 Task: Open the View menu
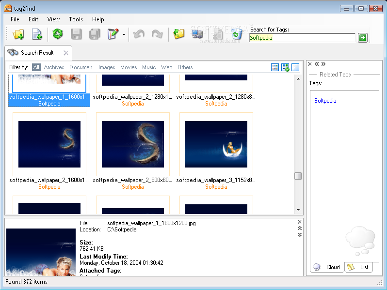point(53,19)
